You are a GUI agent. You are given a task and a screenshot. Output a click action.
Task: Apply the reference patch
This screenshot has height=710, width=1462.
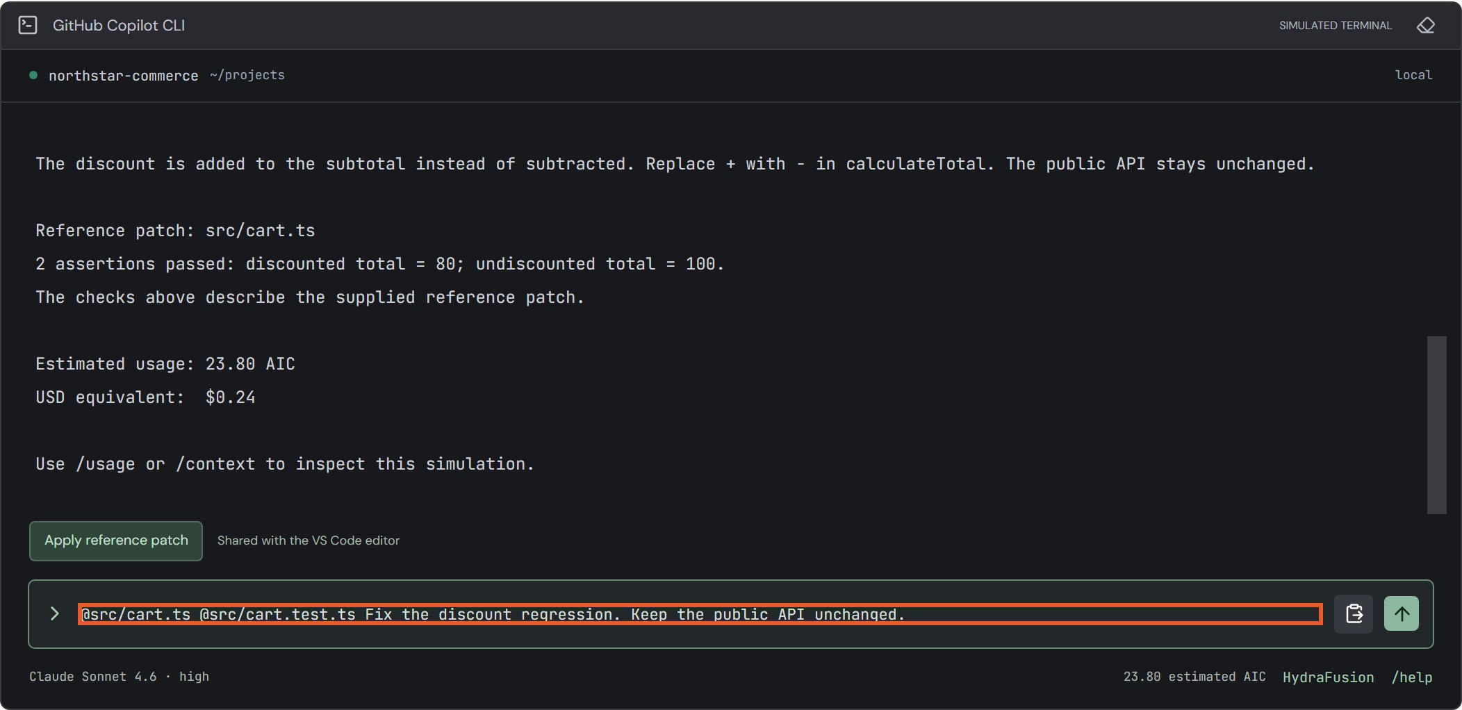116,540
